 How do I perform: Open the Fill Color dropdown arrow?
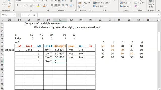(x=41, y=5)
